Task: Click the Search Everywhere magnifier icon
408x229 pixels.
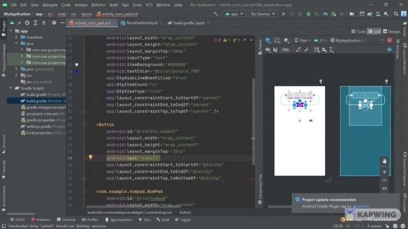Action: 396,14
